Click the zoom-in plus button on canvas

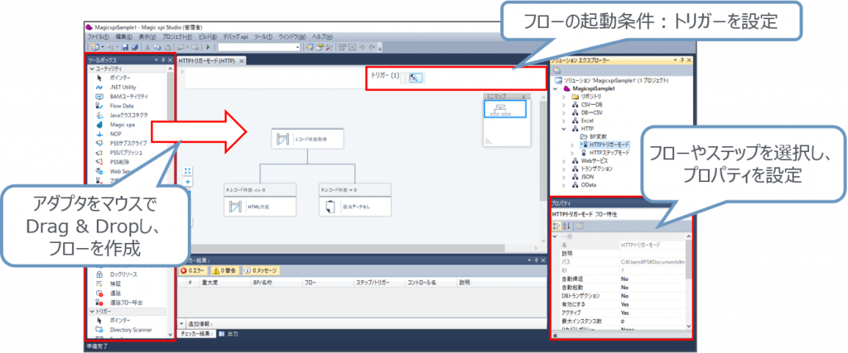pyautogui.click(x=188, y=181)
